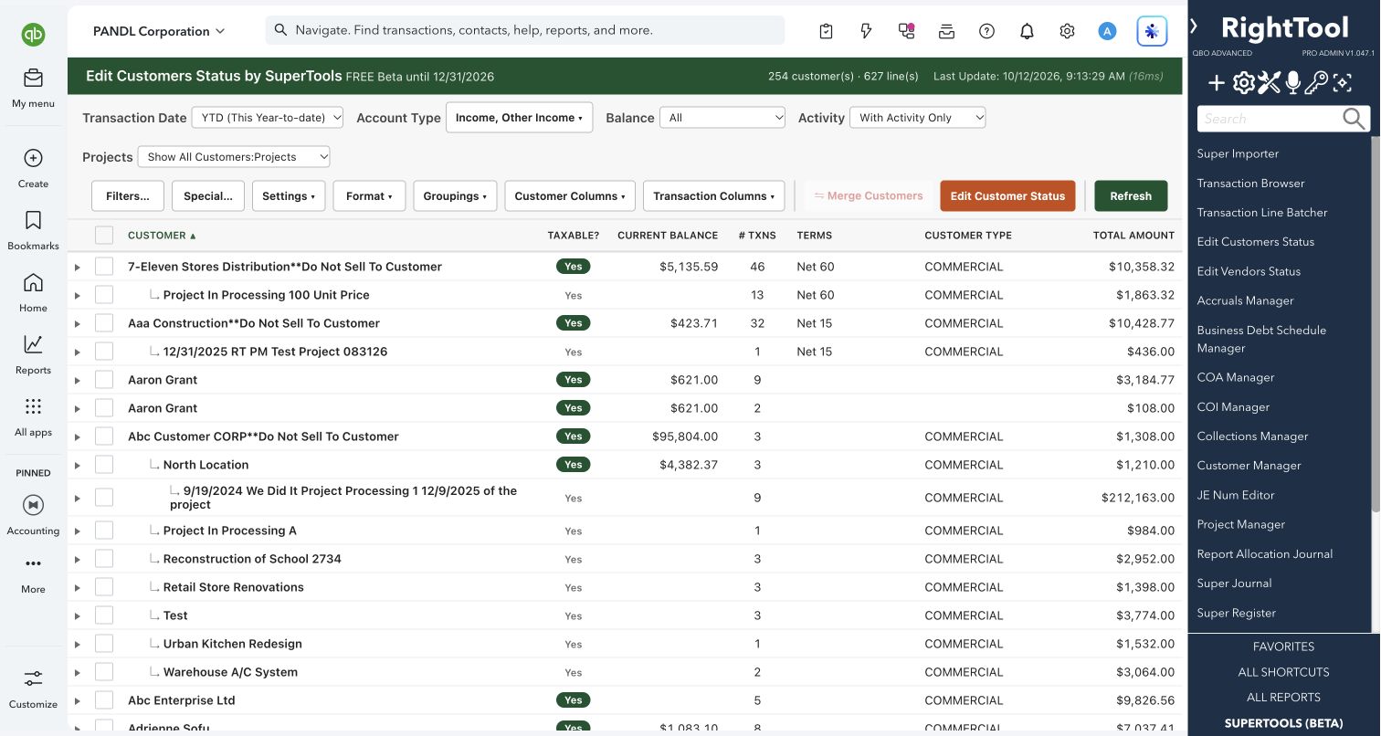Open My menu briefcase icon

click(x=33, y=78)
